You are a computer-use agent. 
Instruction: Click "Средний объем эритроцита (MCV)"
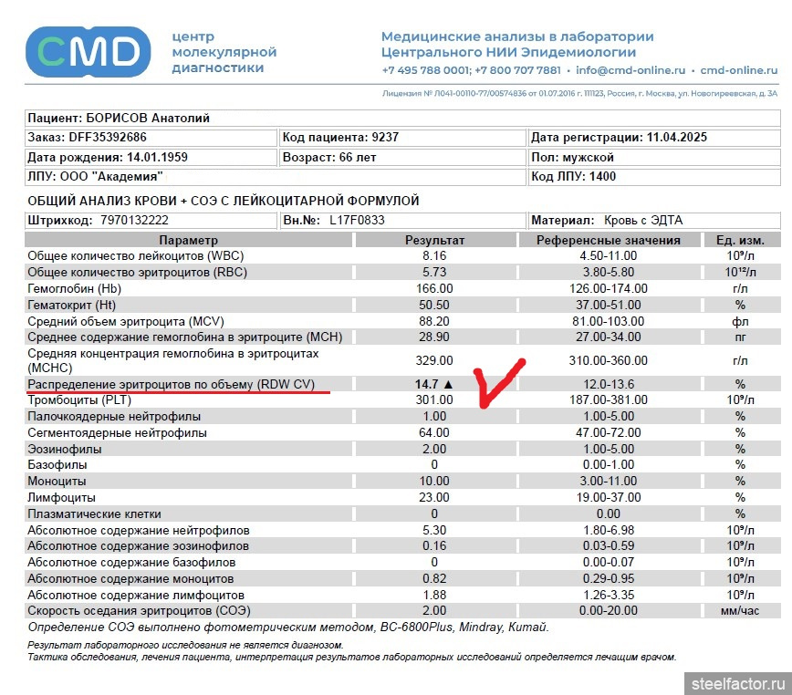[x=126, y=322]
